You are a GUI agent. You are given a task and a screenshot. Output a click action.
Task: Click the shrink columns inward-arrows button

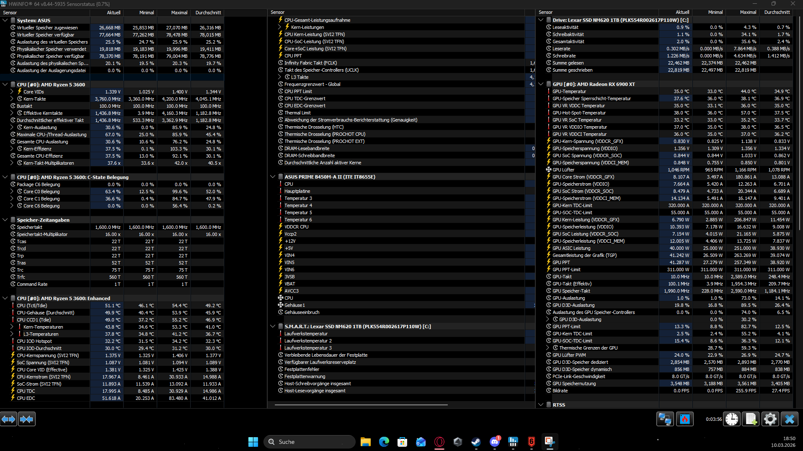tap(26, 419)
